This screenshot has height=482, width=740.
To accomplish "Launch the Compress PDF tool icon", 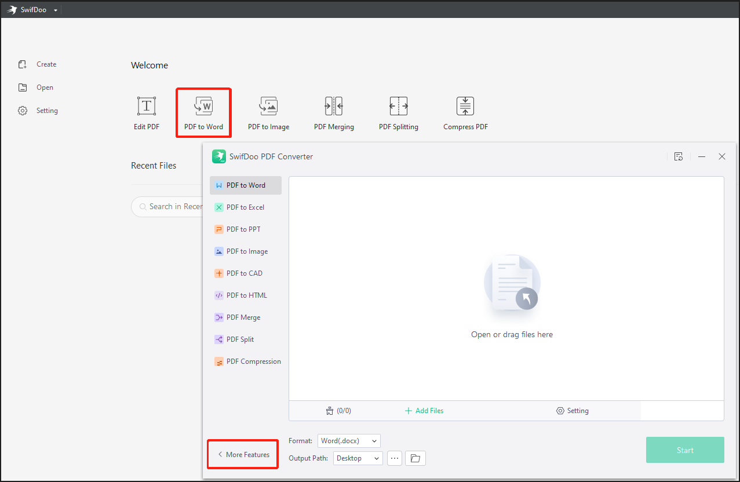I will 465,106.
